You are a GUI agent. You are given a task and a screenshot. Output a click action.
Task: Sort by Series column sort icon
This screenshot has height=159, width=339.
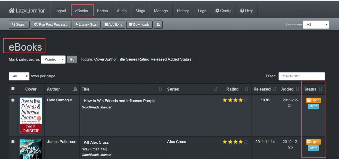tap(216, 89)
